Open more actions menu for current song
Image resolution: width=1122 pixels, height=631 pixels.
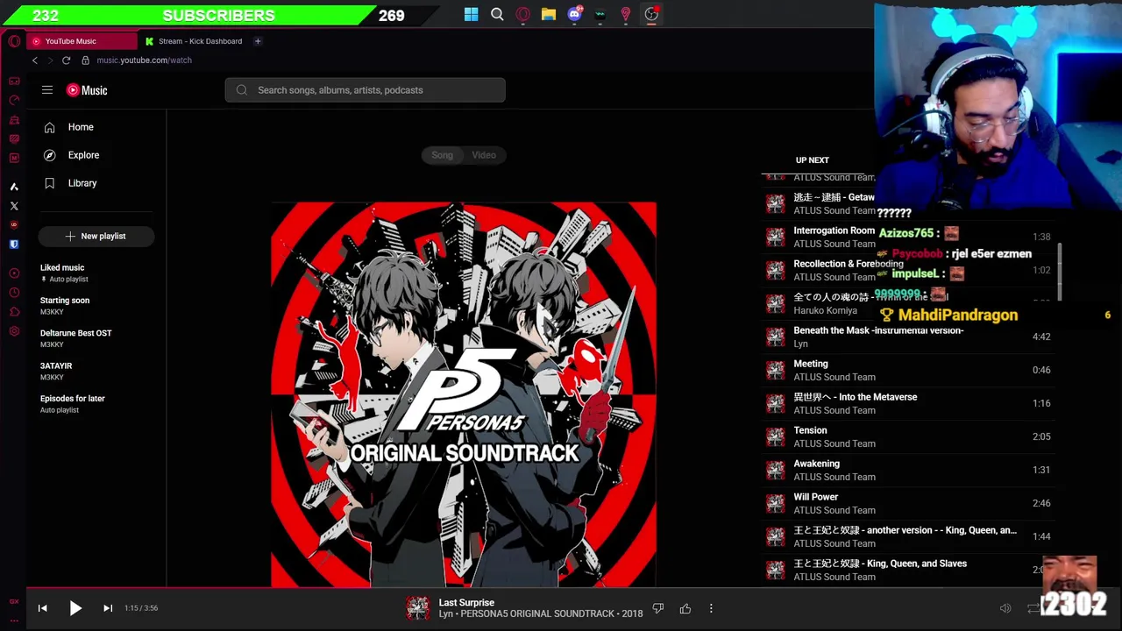(x=711, y=608)
